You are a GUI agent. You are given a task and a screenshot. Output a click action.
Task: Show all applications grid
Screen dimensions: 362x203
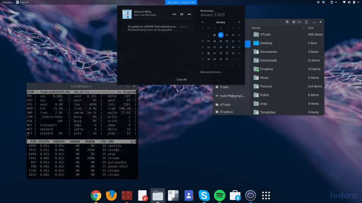pos(266,195)
